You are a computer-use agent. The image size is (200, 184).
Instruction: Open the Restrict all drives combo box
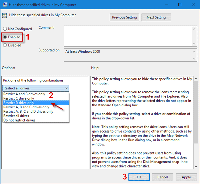[36, 88]
